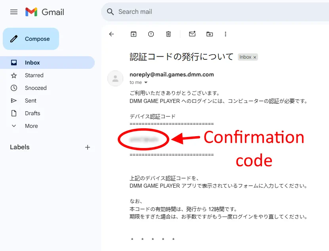The width and height of the screenshot is (329, 251).
Task: Click the Labels heading
Action: tap(20, 147)
